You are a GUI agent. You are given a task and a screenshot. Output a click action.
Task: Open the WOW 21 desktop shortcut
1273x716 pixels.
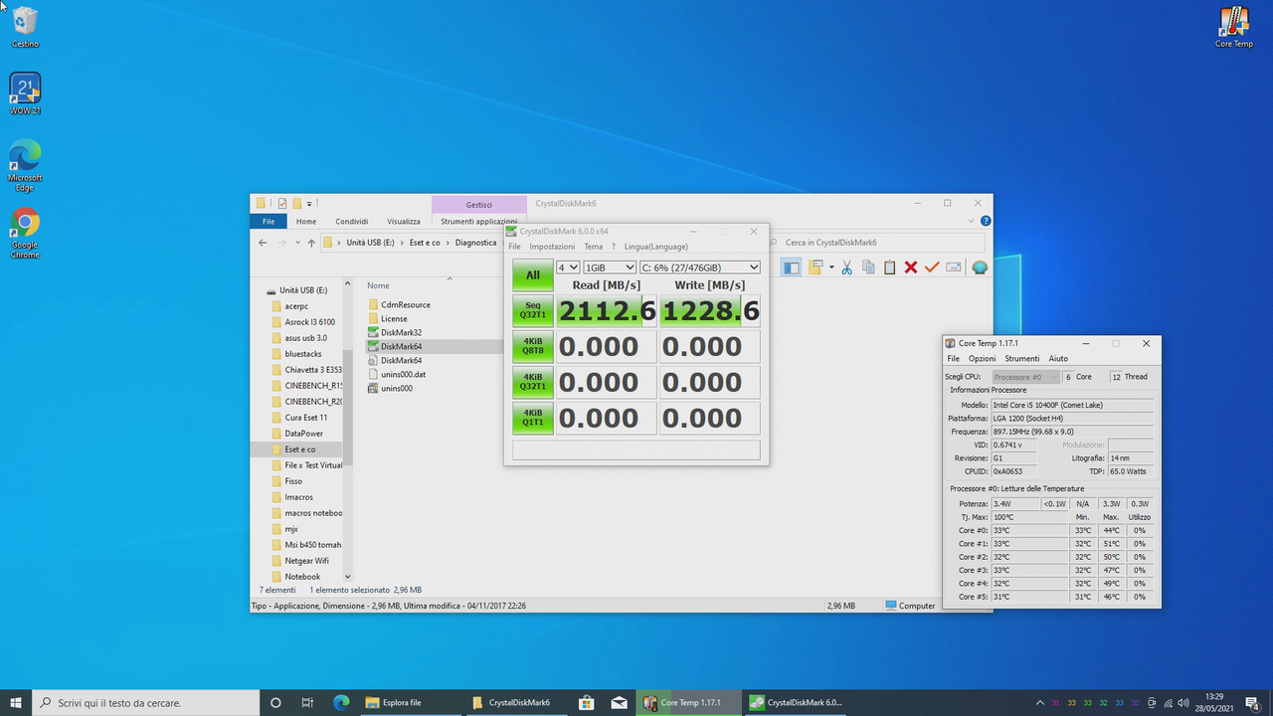tap(25, 93)
